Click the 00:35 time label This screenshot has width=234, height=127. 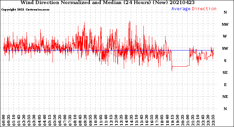pyautogui.click(x=9, y=120)
